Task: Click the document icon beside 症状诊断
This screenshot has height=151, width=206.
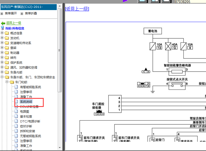Action: click(16, 126)
